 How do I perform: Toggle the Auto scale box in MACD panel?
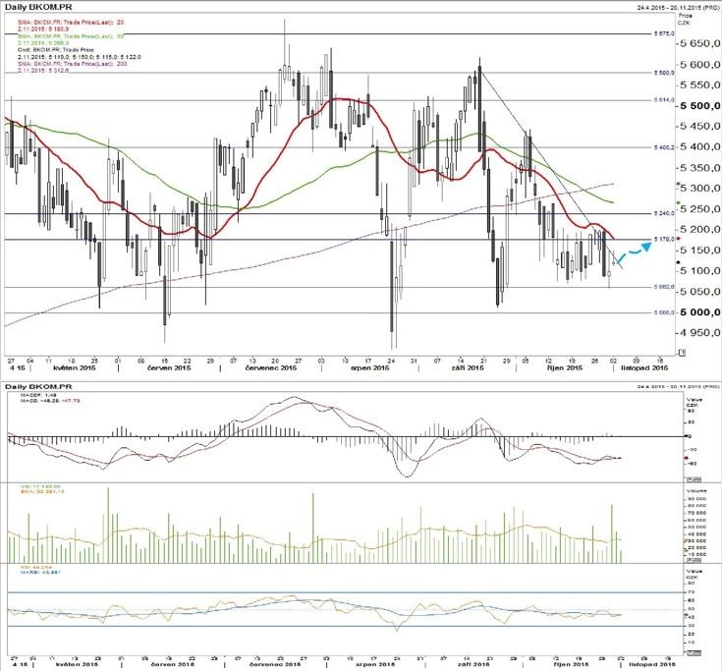(694, 479)
